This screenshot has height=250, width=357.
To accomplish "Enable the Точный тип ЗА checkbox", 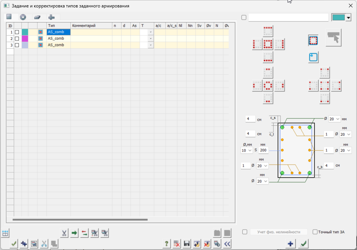I will pyautogui.click(x=315, y=232).
